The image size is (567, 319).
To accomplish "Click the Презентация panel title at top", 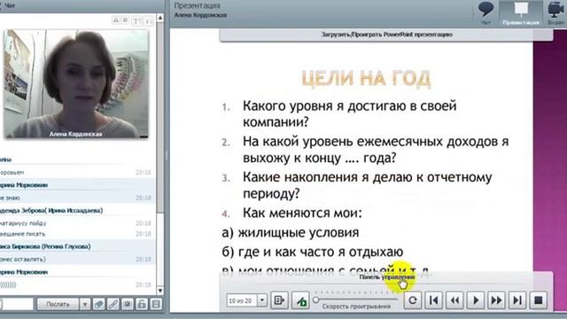I will point(197,5).
